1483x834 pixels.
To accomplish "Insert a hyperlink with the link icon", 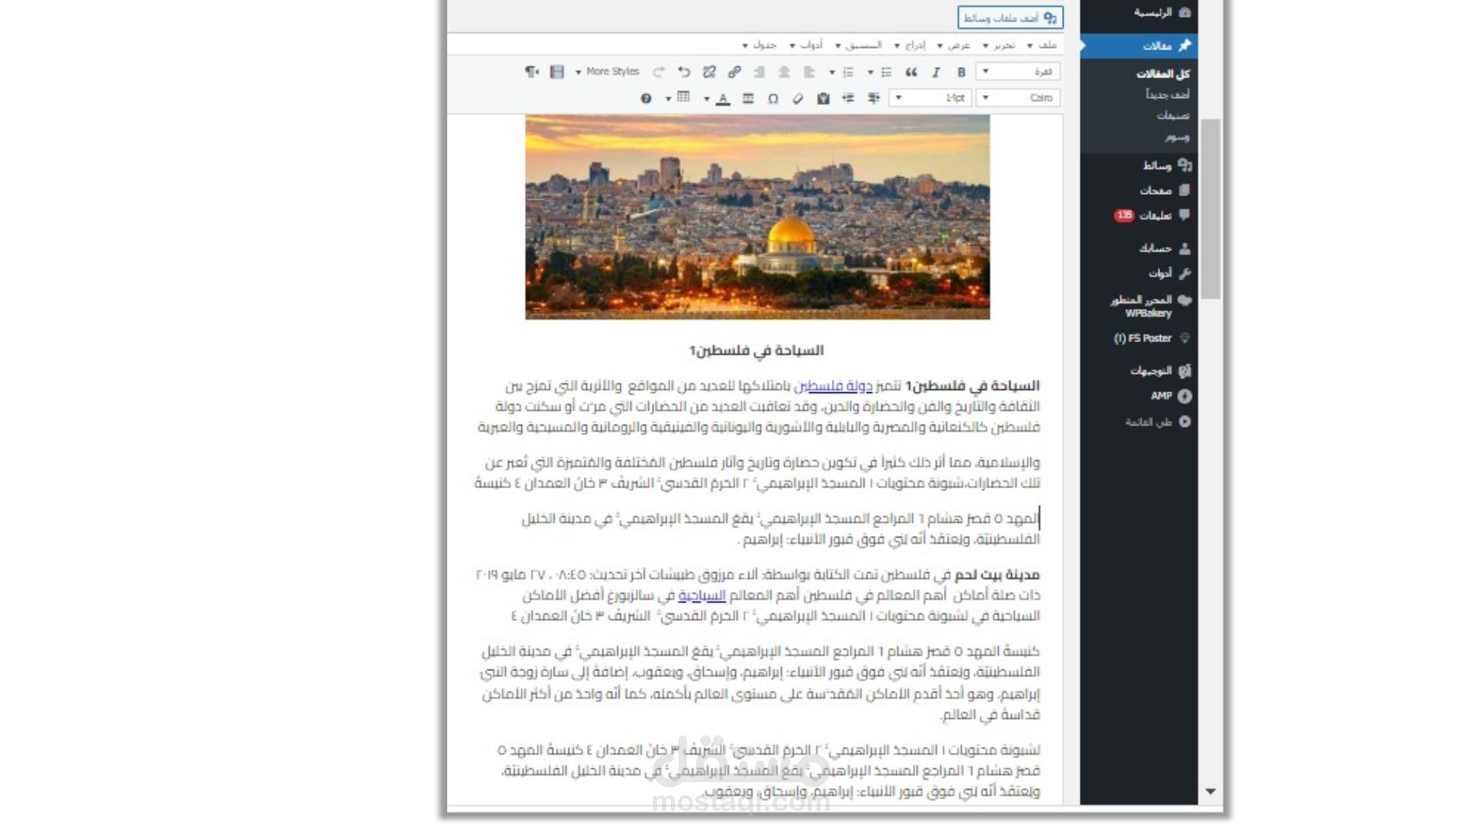I will pos(734,72).
